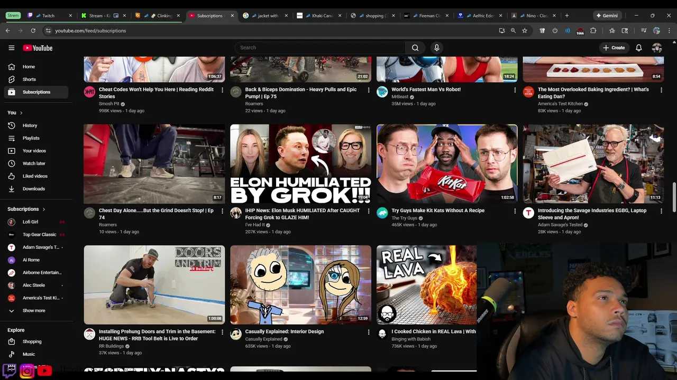Image resolution: width=677 pixels, height=380 pixels.
Task: Open the MrBeast channel avatar
Action: (x=382, y=92)
